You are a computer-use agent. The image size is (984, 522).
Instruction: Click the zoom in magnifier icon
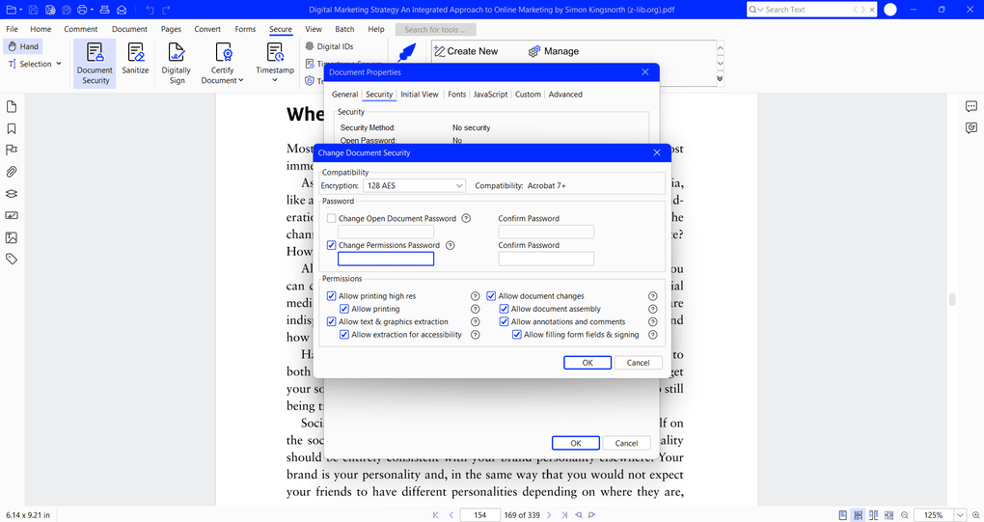click(976, 515)
